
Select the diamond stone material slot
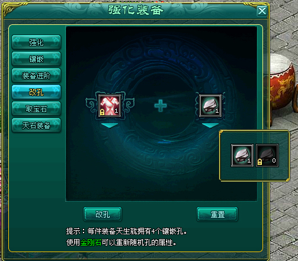[210, 106]
